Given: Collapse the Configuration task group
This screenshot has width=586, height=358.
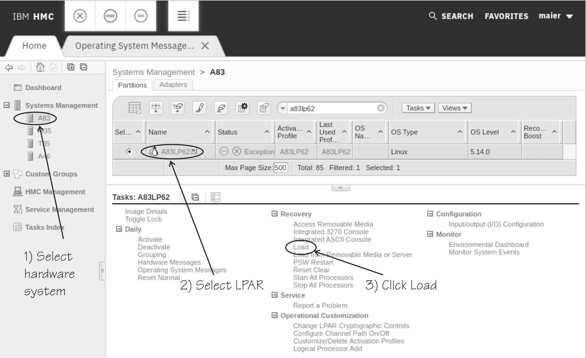Looking at the screenshot, I should [x=430, y=214].
